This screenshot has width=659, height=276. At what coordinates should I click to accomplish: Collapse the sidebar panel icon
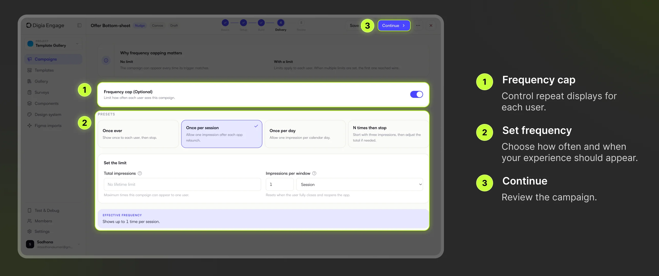(x=79, y=25)
